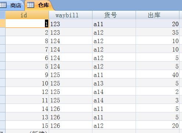The image size is (182, 133).
Task: Click the 货号 cell a13
Action: [x=114, y=83]
